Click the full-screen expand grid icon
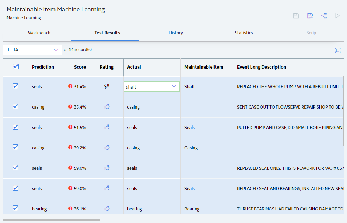The height and width of the screenshot is (223, 347). [x=338, y=50]
